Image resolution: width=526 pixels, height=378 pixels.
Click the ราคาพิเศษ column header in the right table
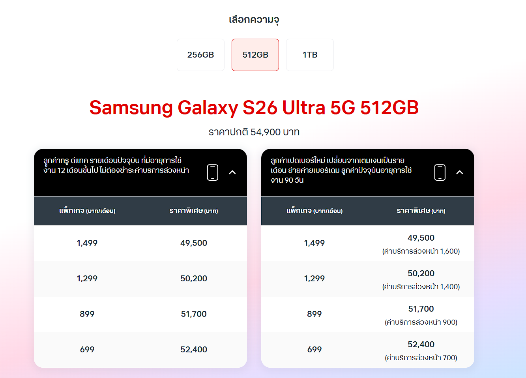point(421,211)
